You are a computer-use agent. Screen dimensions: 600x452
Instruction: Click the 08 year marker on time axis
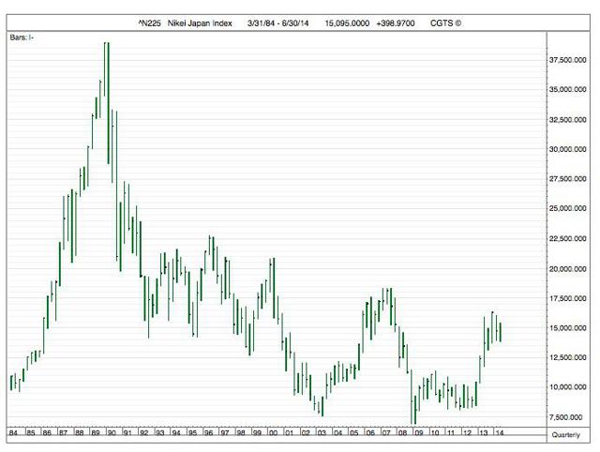point(402,433)
